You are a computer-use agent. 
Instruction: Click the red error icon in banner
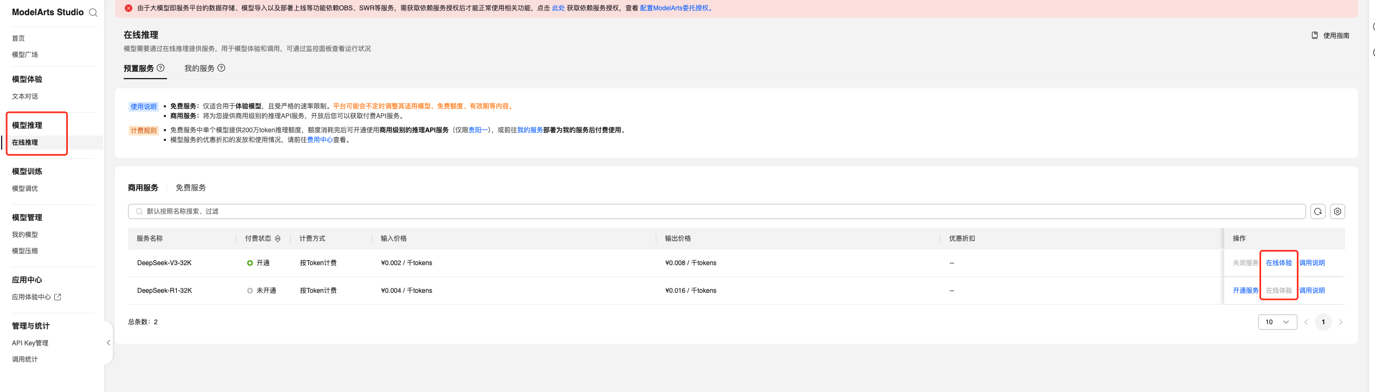pos(129,8)
